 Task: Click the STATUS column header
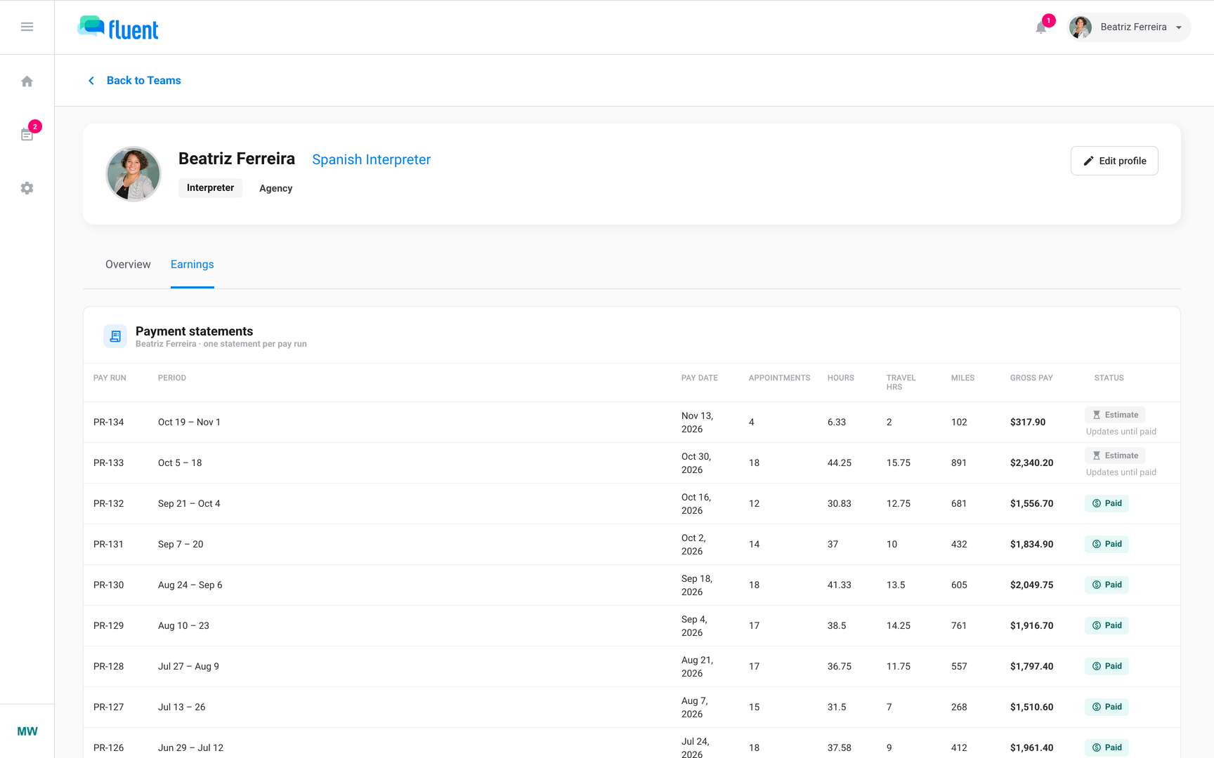click(1109, 378)
